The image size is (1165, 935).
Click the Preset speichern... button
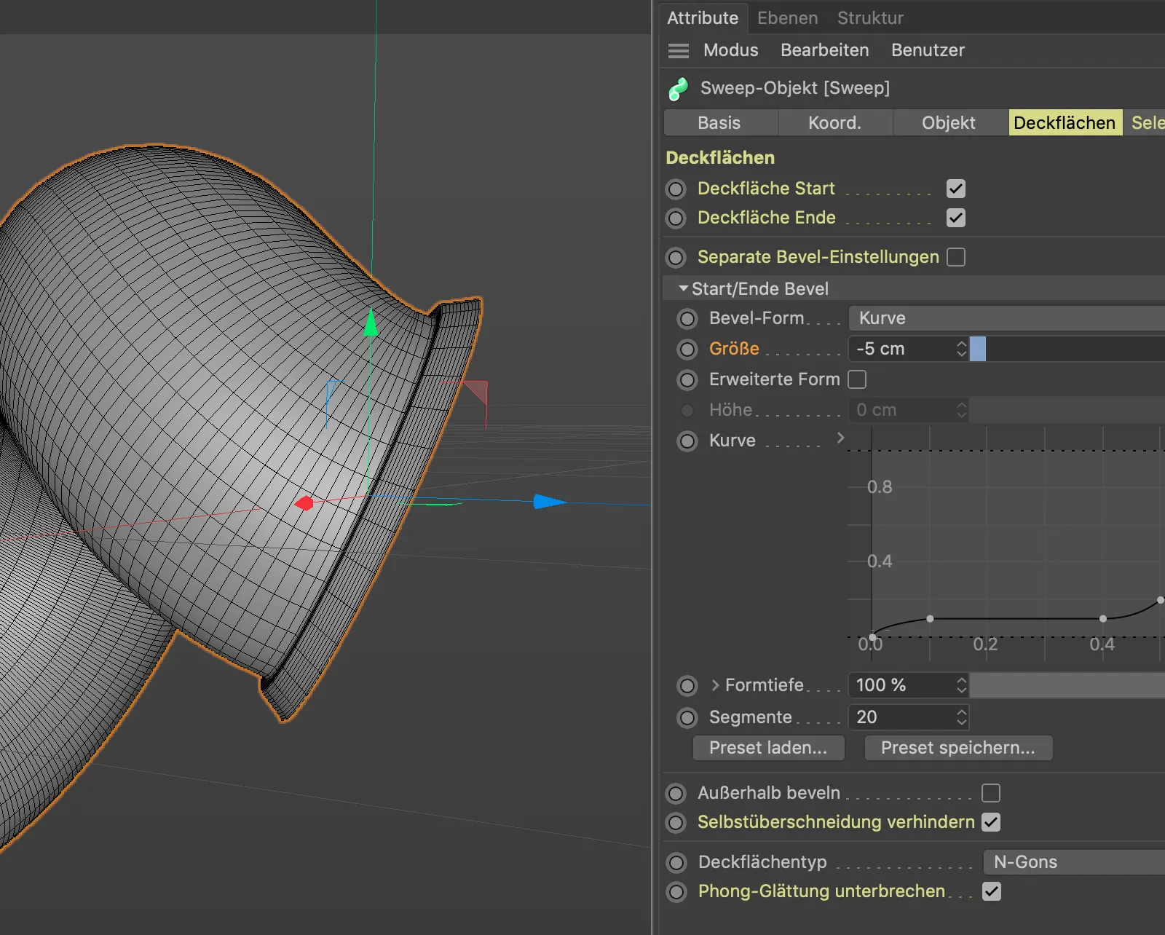(x=957, y=748)
